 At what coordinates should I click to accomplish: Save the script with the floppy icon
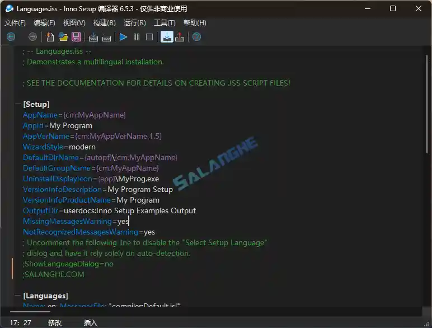(x=76, y=37)
